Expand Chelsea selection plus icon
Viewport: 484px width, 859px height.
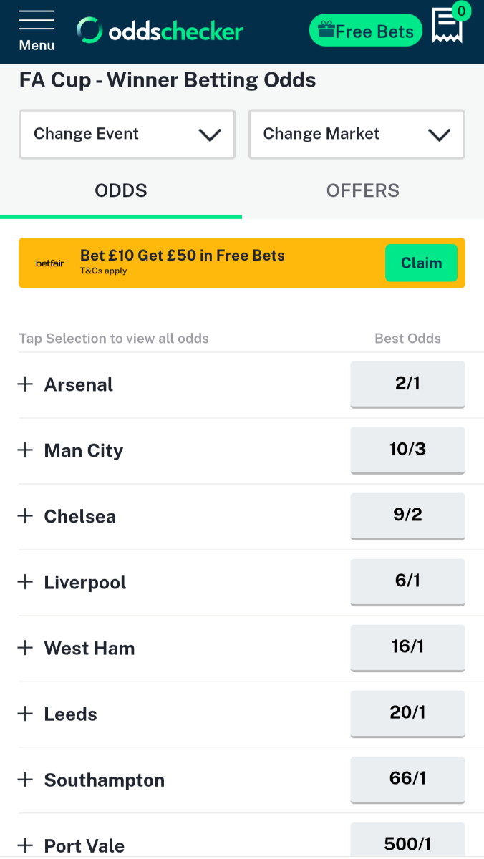coord(26,516)
